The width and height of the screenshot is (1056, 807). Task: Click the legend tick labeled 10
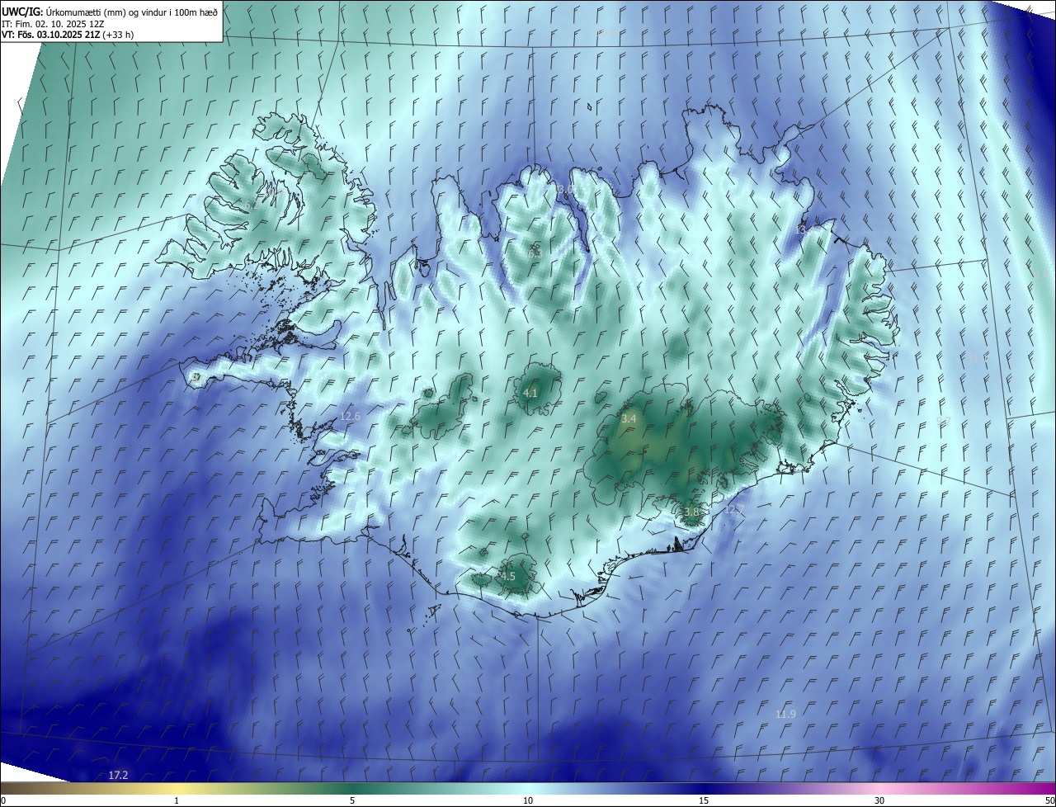pos(528,800)
